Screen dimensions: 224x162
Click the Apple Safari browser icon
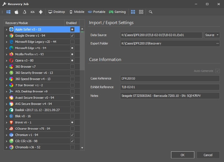point(11,29)
